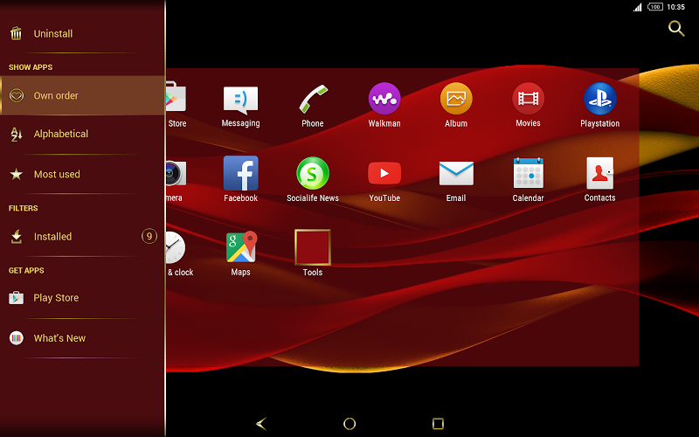Choose Own order sorting
The height and width of the screenshot is (437, 699).
pyautogui.click(x=82, y=95)
